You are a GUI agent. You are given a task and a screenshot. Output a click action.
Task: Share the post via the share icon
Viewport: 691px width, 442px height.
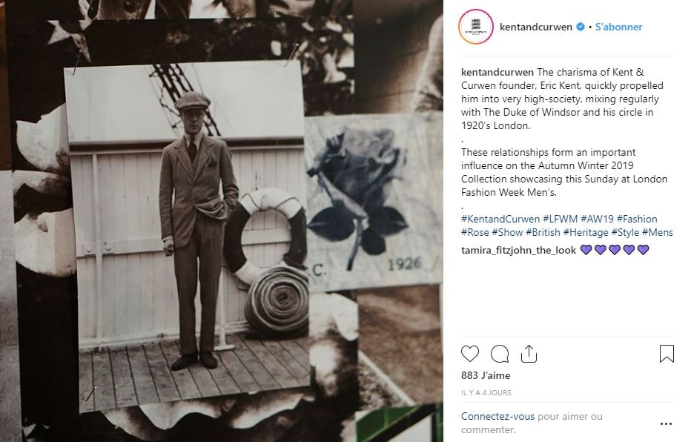(x=529, y=354)
